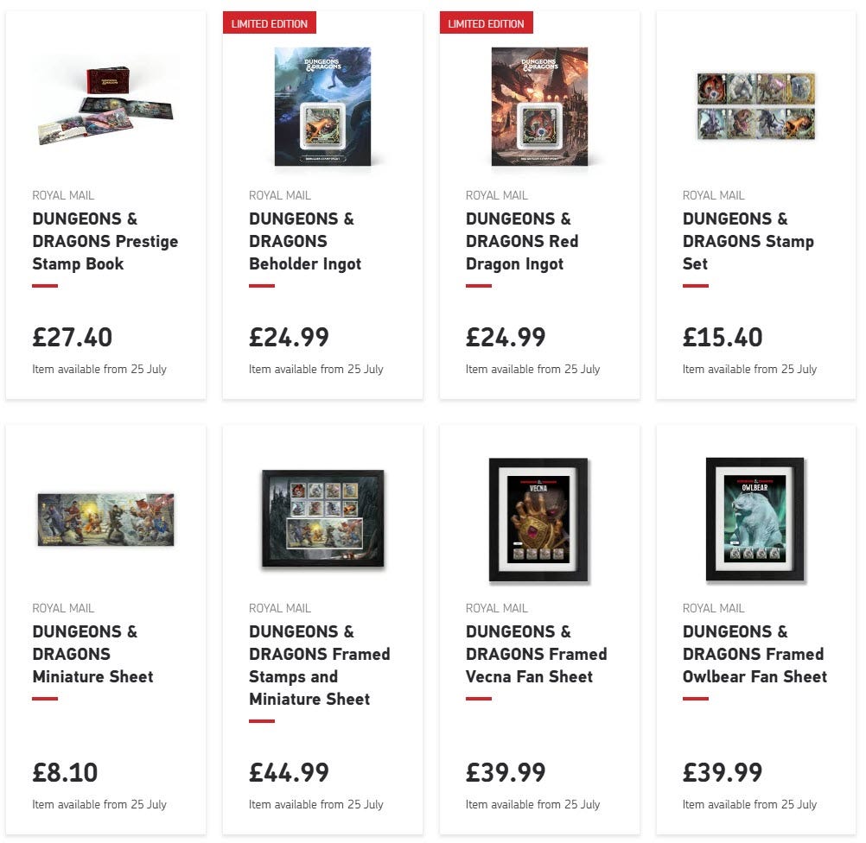Open the DUNGEONS & DRAGONS Miniature Sheet title
The width and height of the screenshot is (866, 843).
click(92, 654)
